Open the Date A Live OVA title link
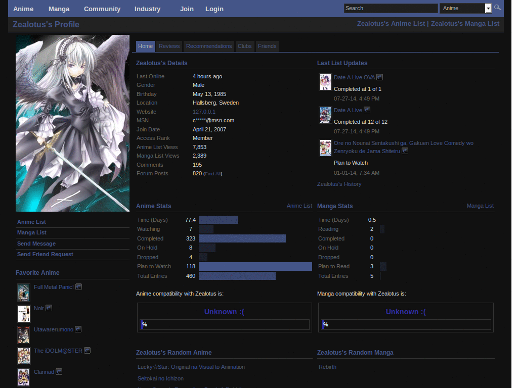Screen dimensions: 518x388 (x=354, y=77)
